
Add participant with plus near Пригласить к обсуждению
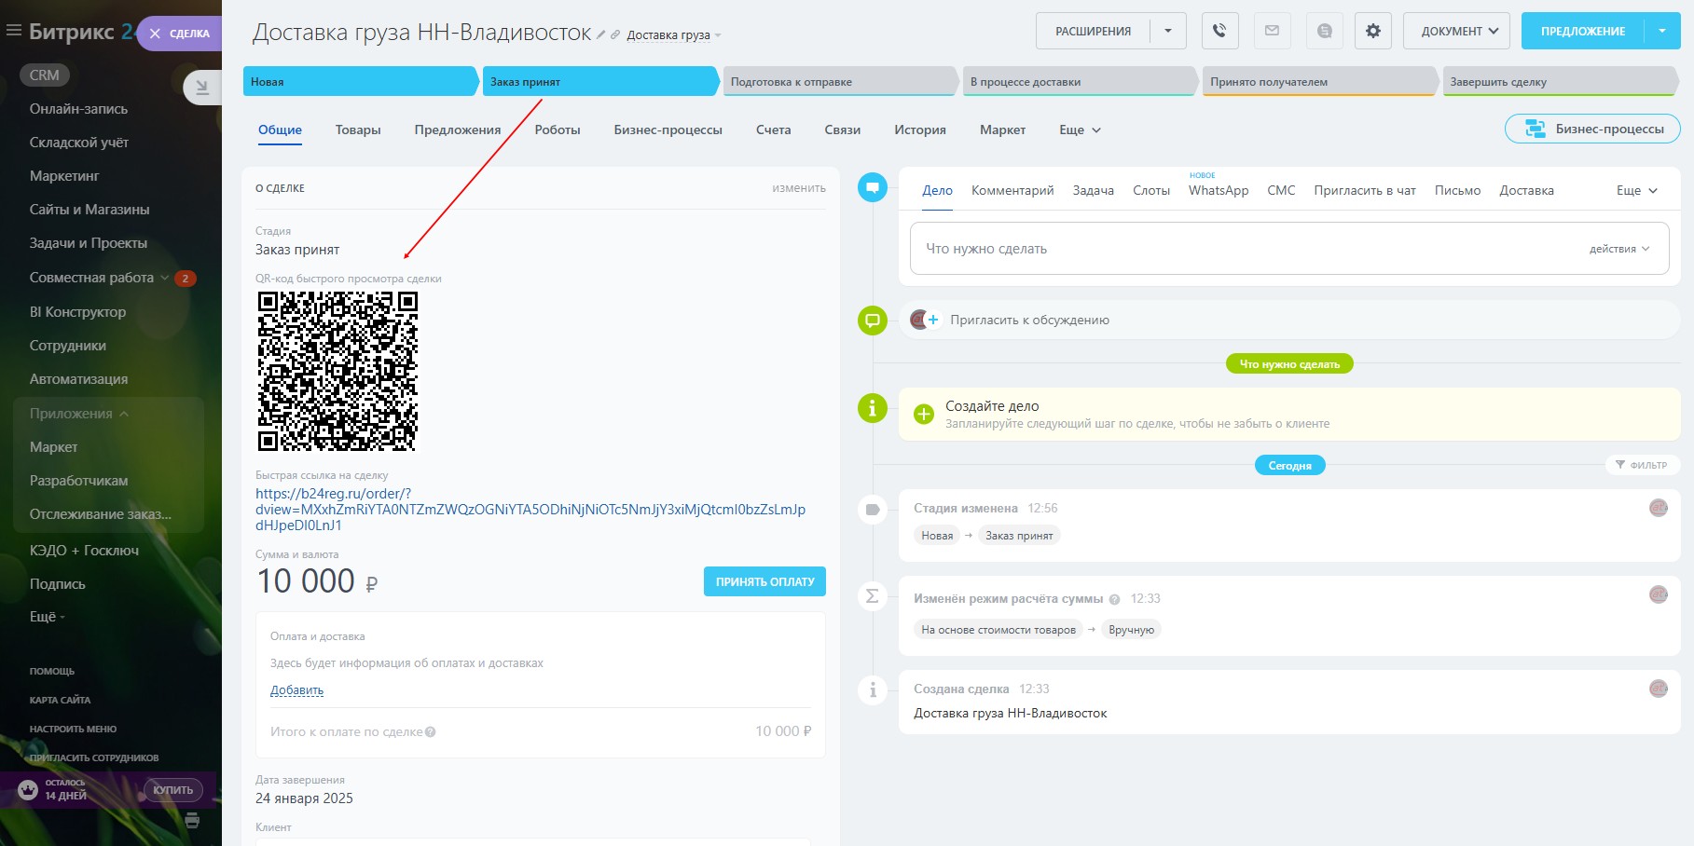933,320
